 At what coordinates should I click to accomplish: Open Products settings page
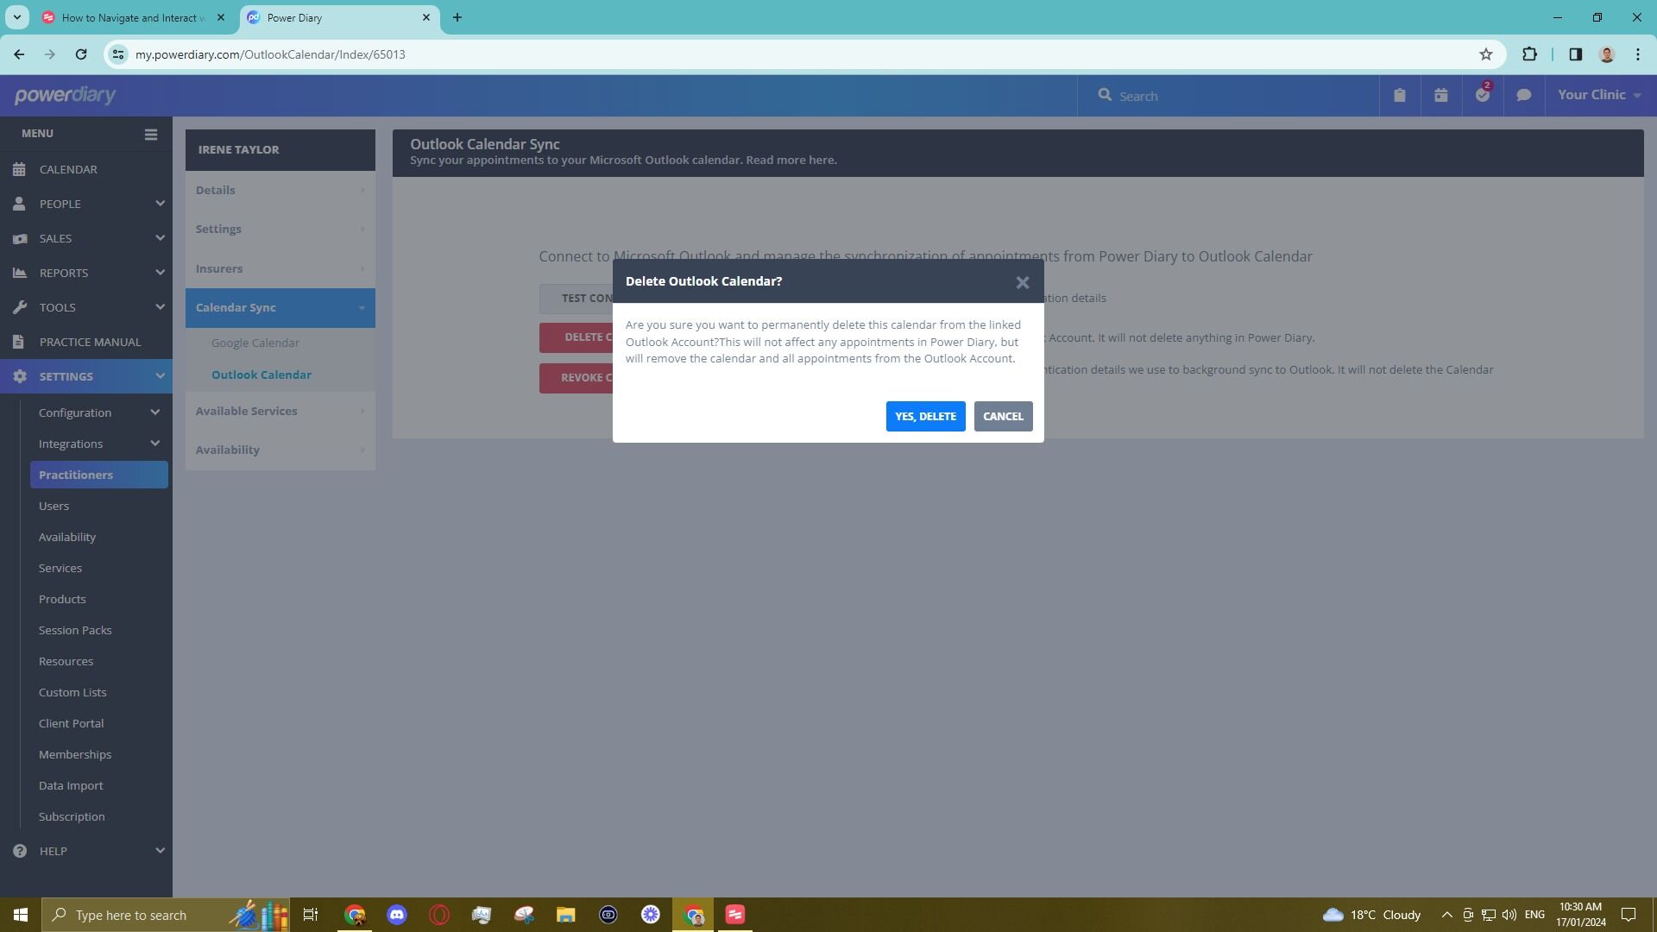[x=62, y=599]
